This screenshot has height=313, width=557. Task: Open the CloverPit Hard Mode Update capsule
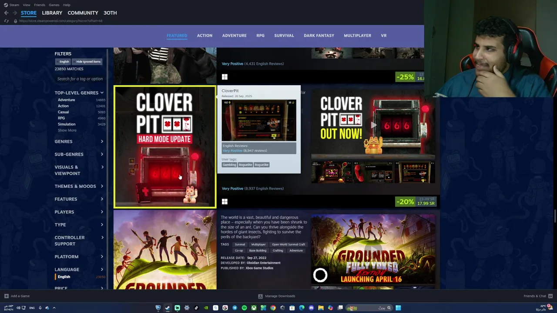coord(164,147)
